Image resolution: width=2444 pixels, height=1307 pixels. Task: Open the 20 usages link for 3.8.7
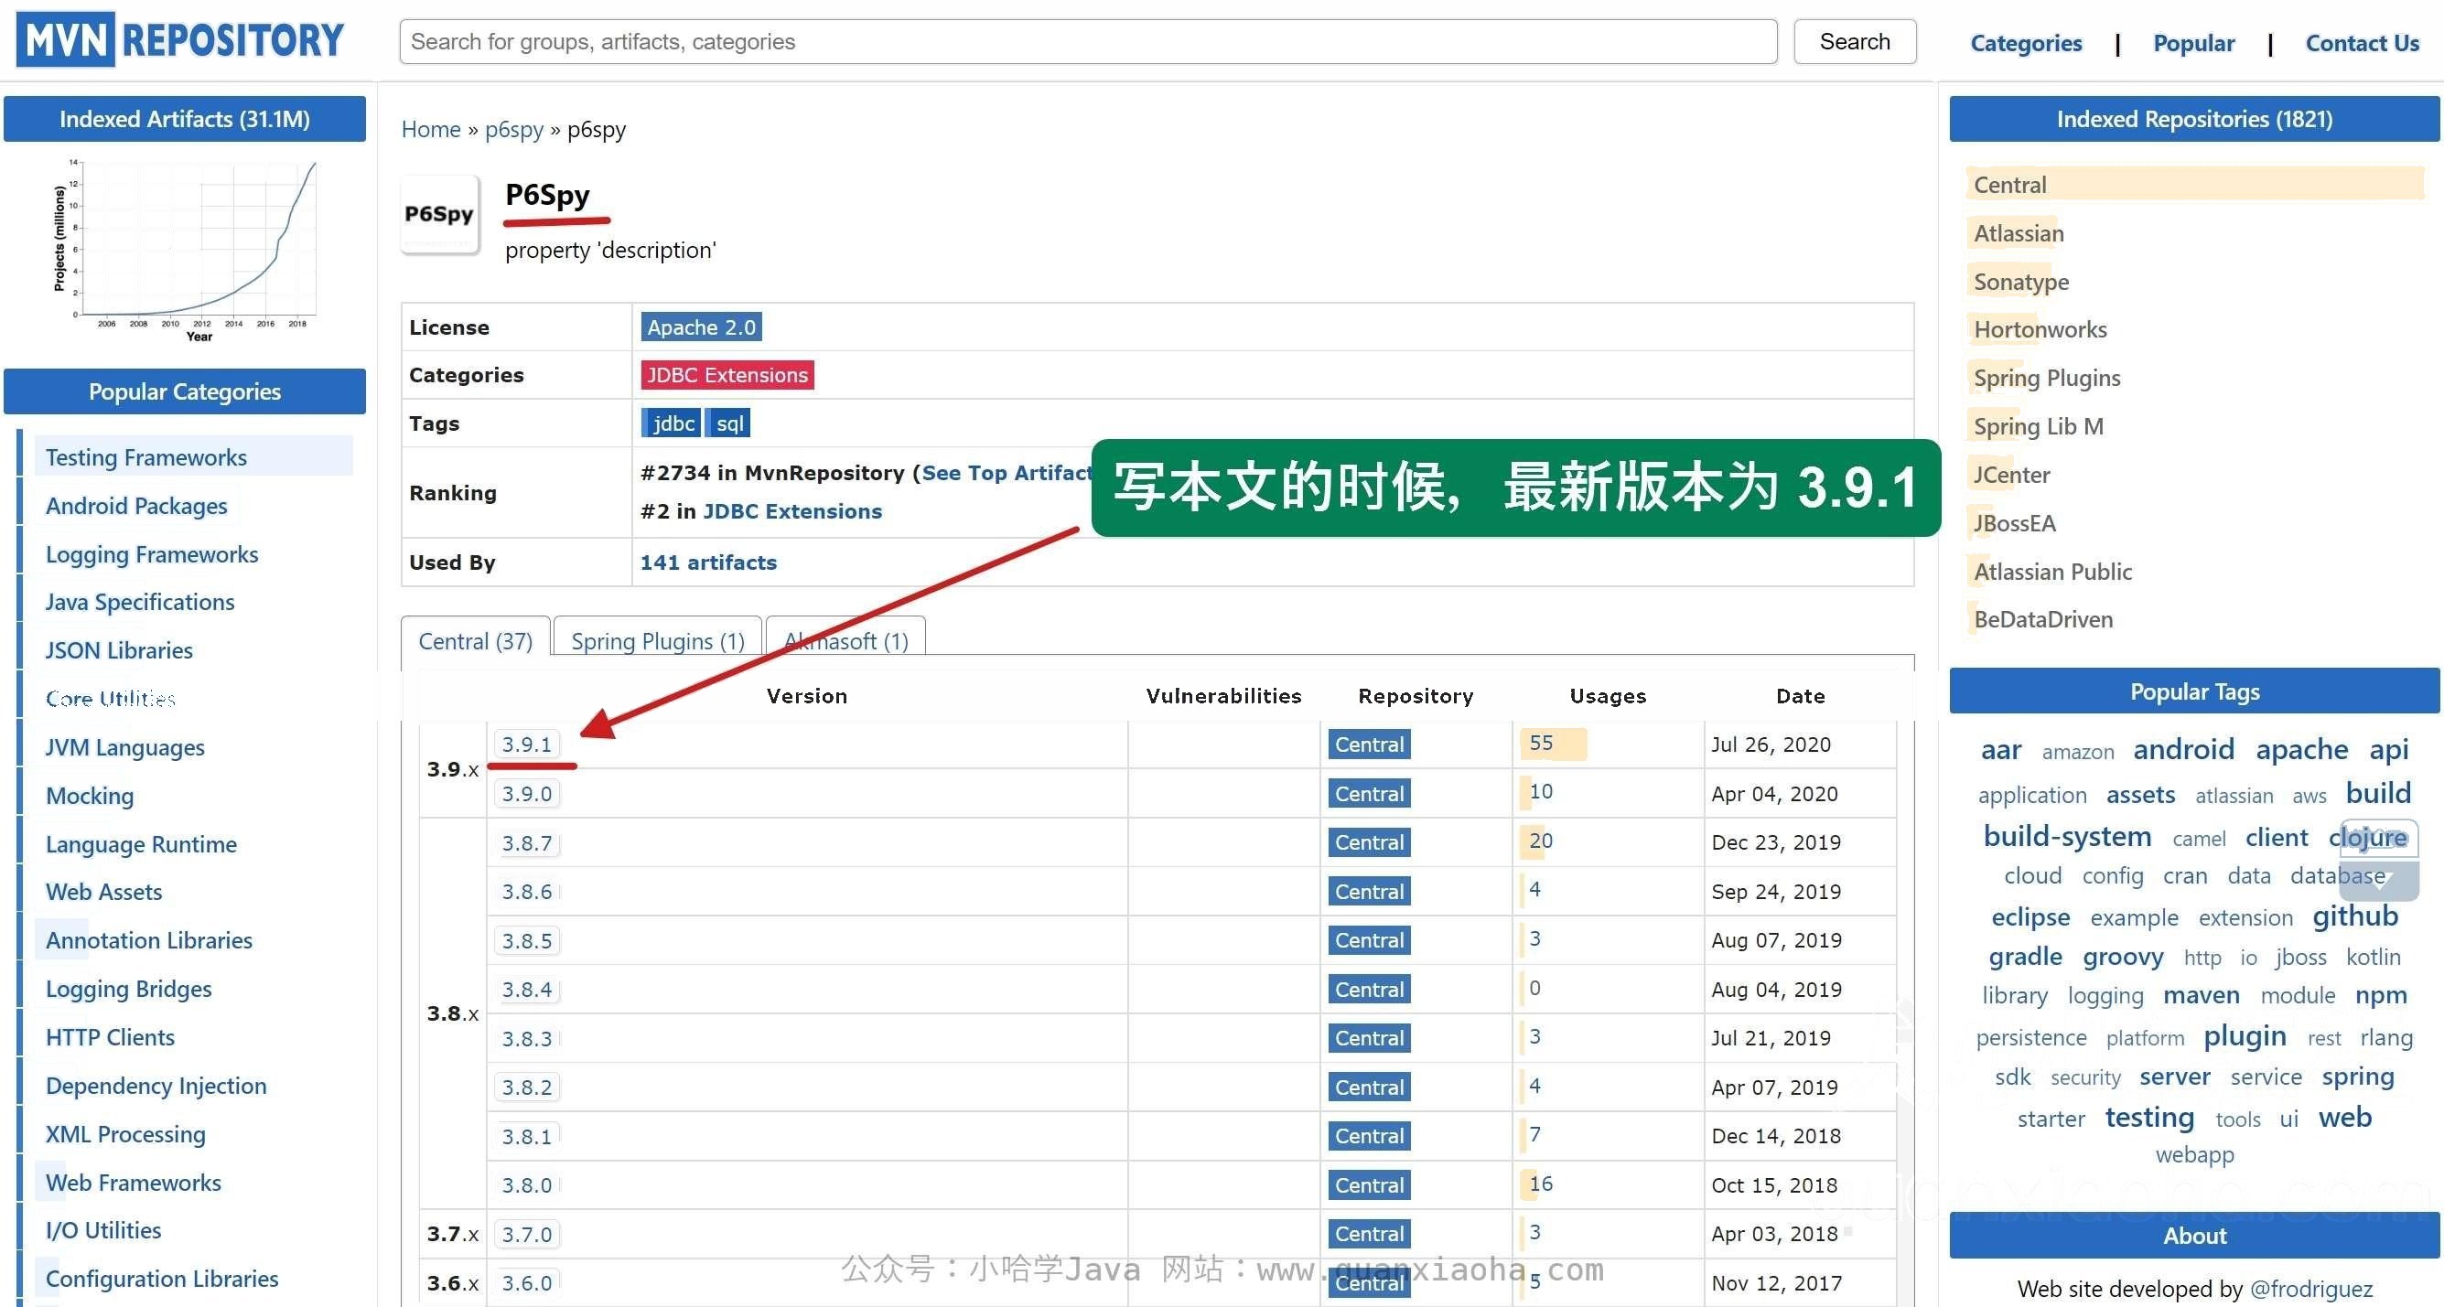[x=1540, y=841]
